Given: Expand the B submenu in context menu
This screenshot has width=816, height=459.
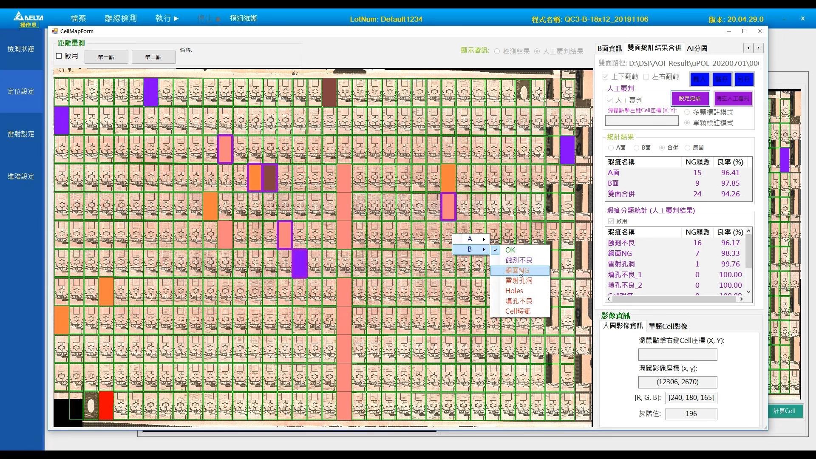Looking at the screenshot, I should (x=471, y=249).
